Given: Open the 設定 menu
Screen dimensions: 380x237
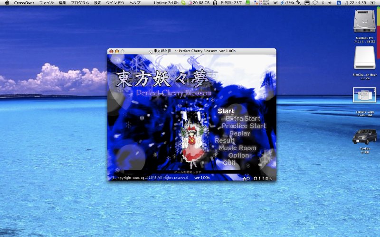Looking at the screenshot, I should [98, 3].
